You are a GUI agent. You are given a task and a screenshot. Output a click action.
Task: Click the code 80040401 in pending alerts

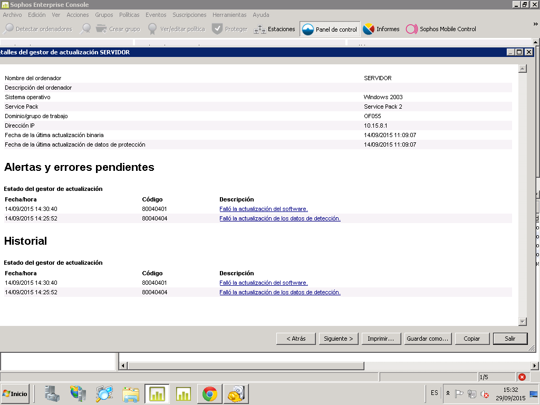pyautogui.click(x=155, y=209)
